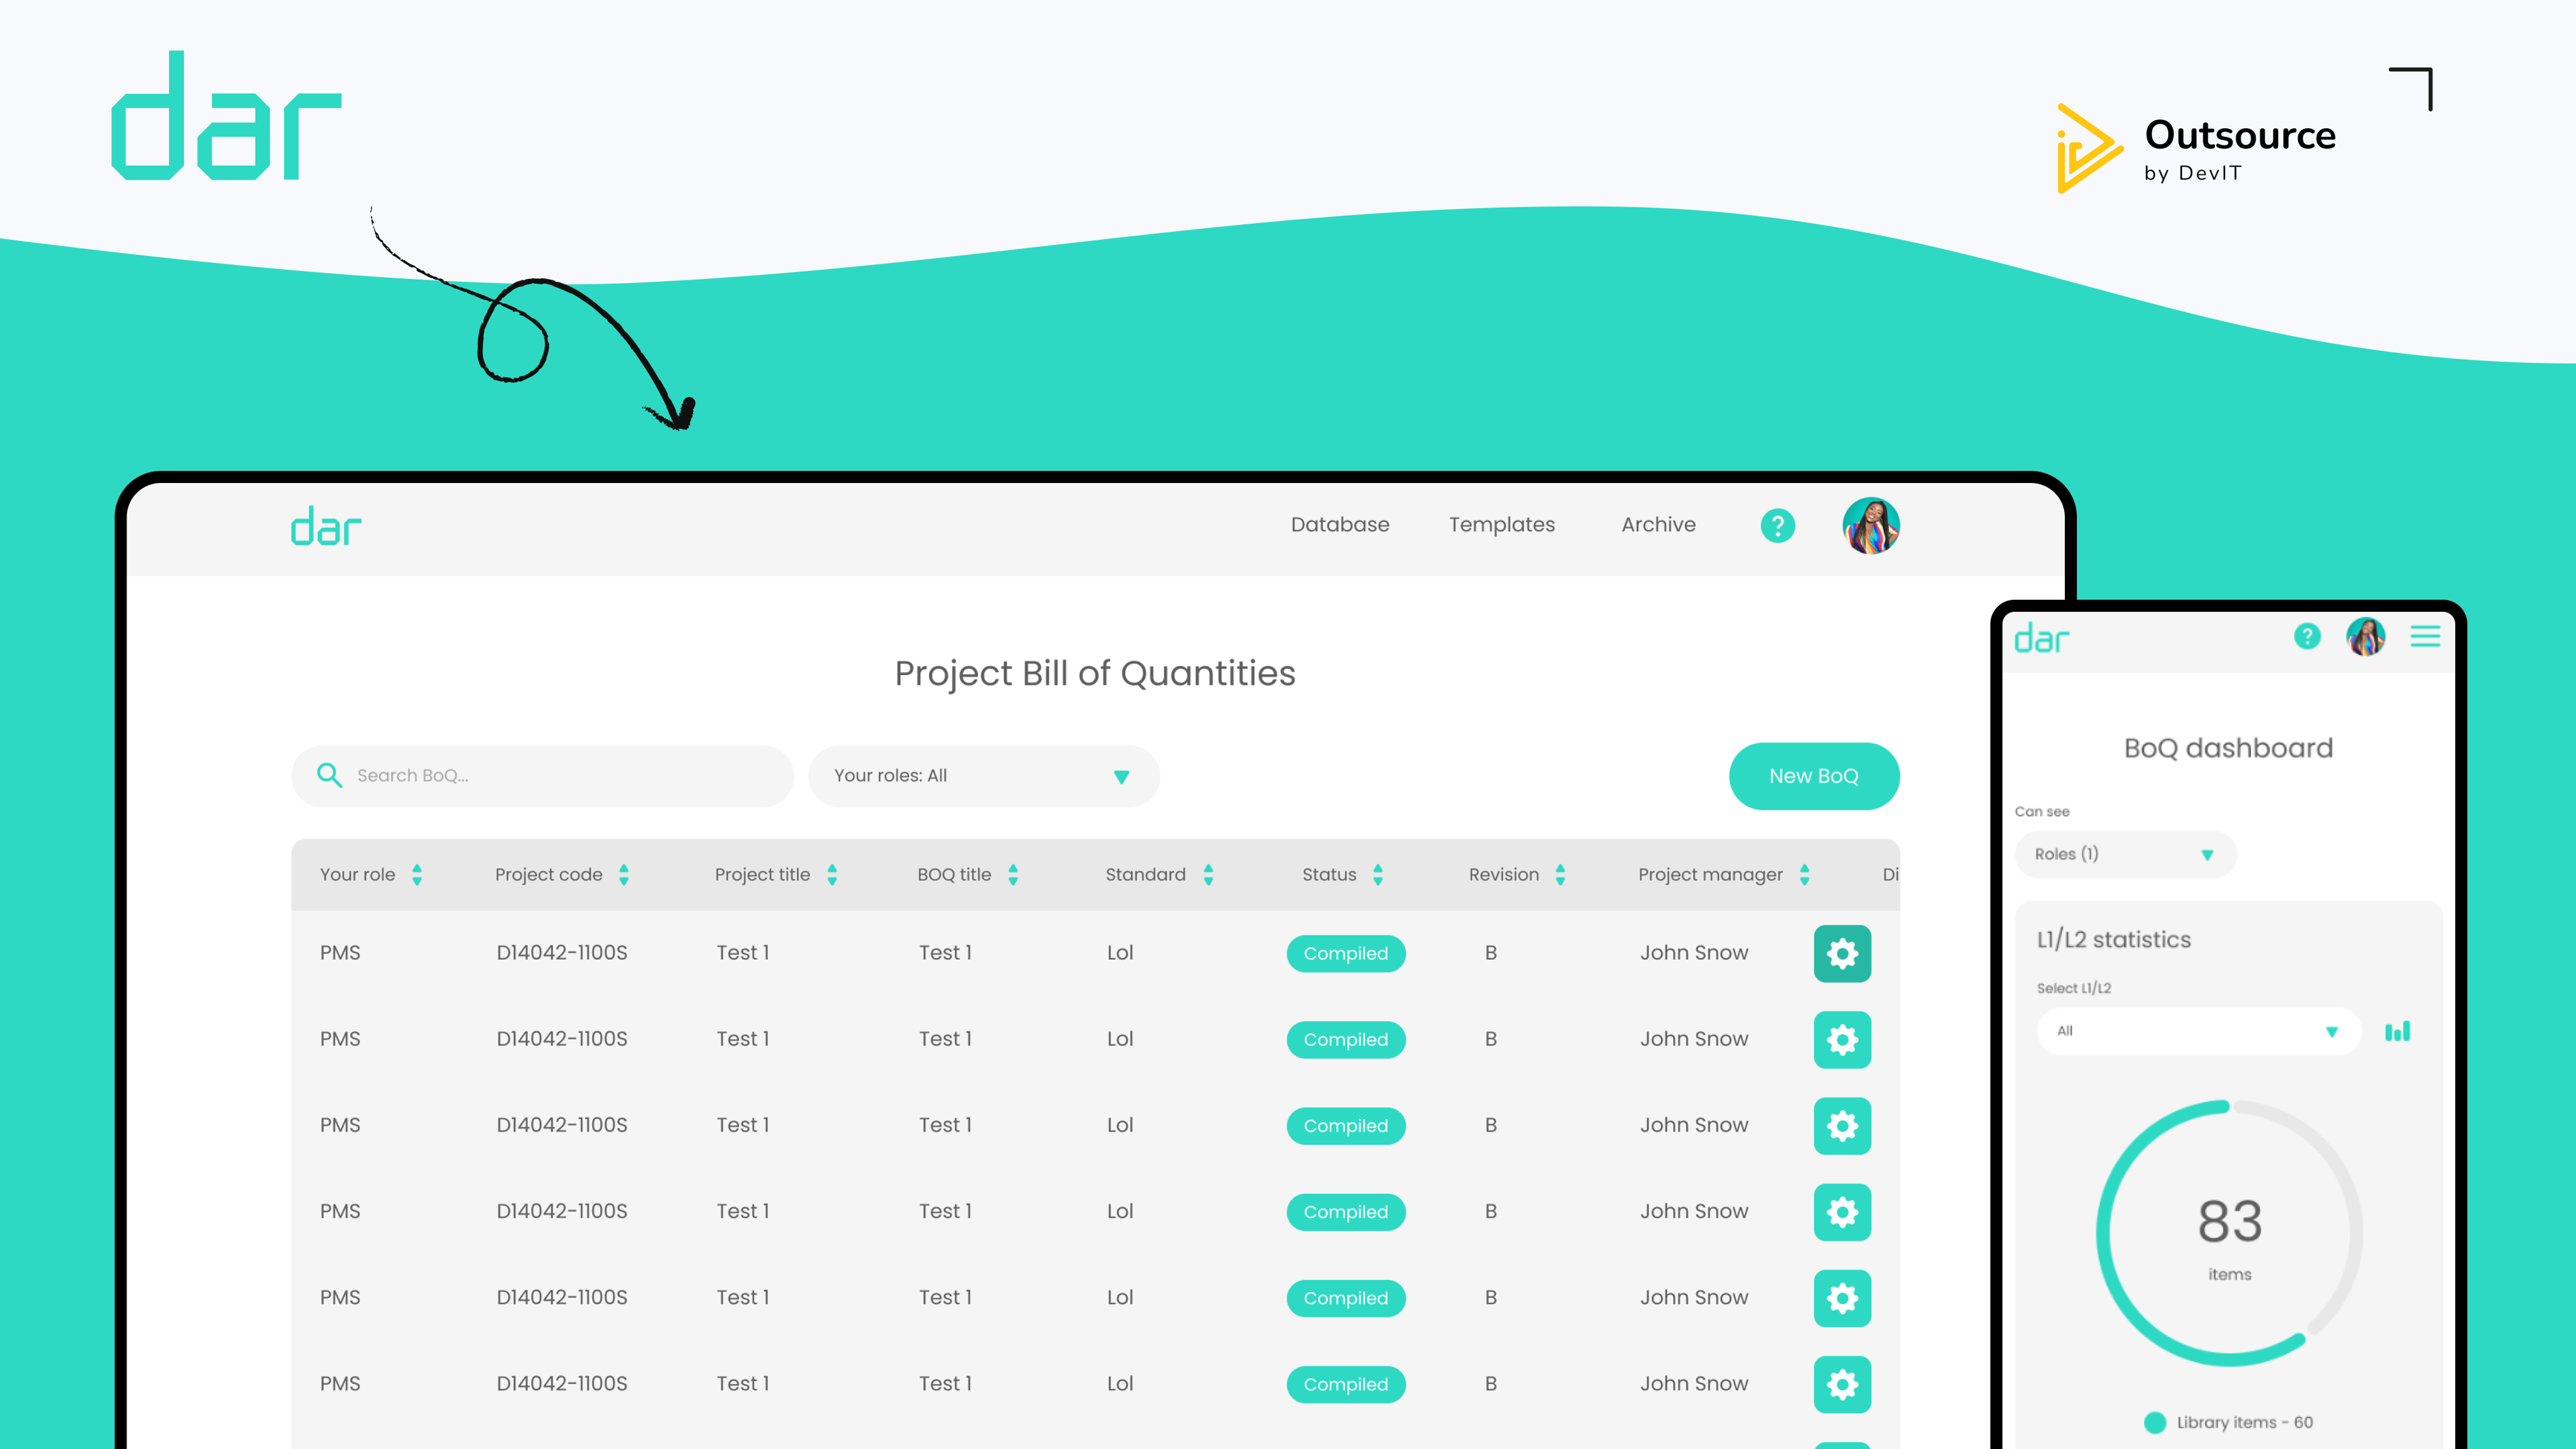Open settings gear for fourth table row

click(1842, 1212)
